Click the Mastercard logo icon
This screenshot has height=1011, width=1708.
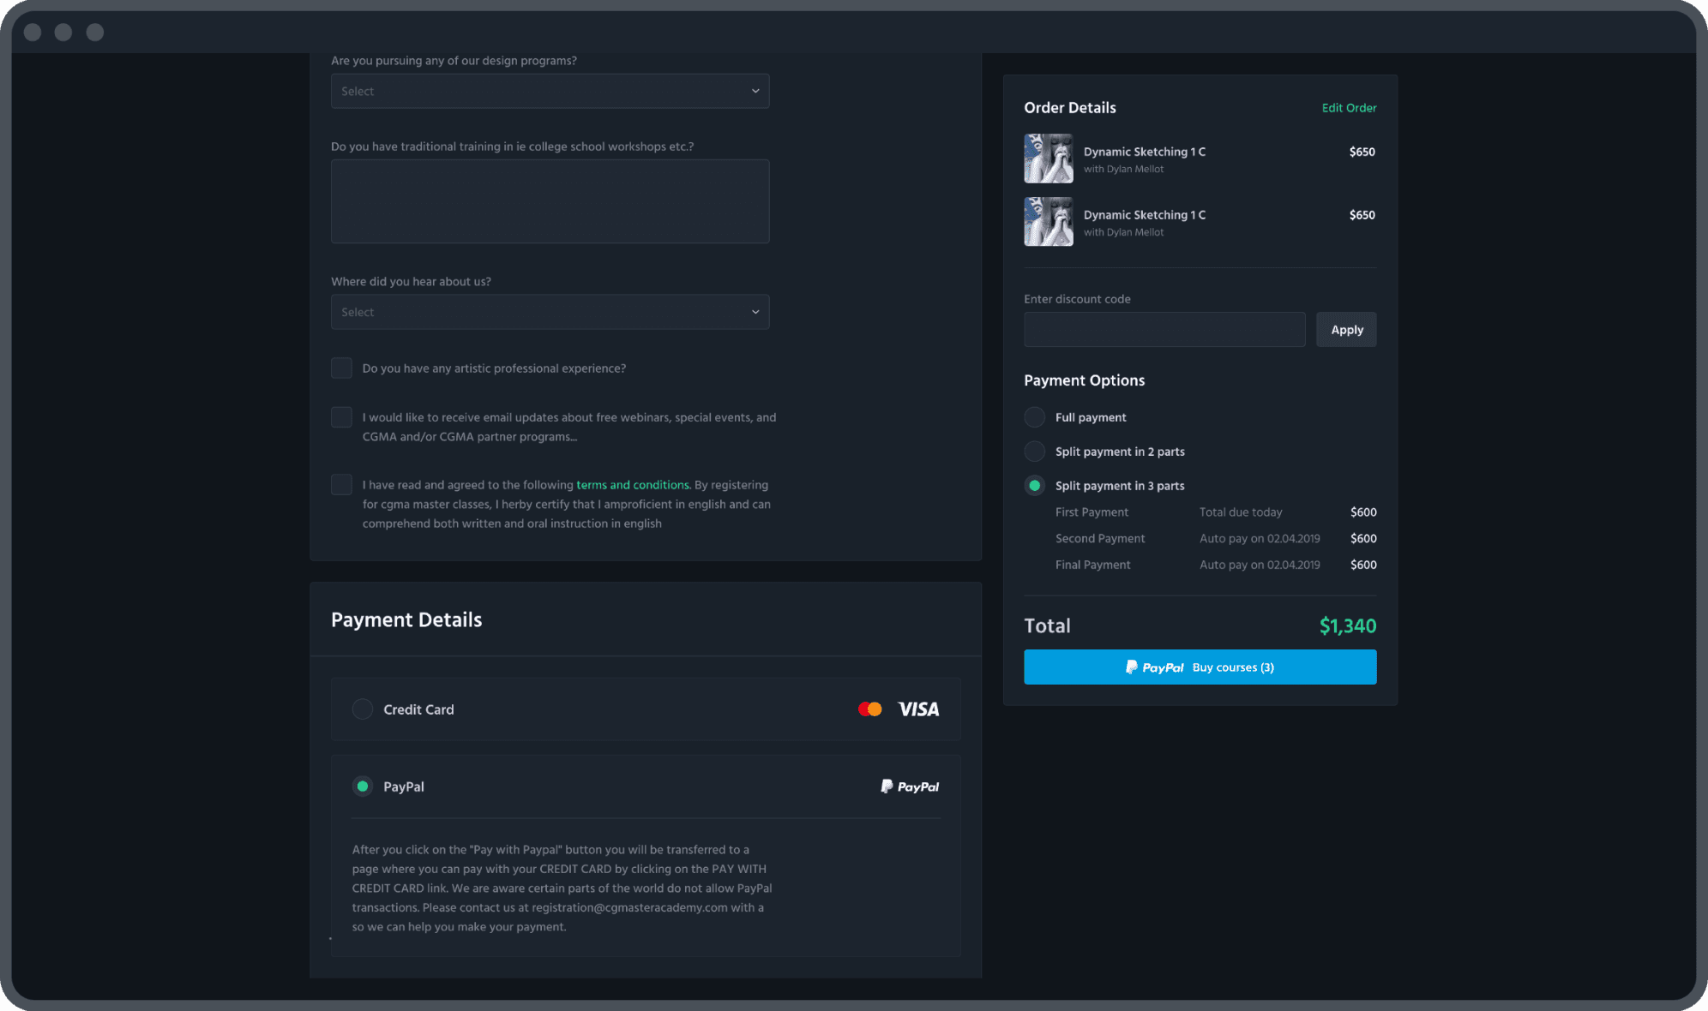point(869,709)
